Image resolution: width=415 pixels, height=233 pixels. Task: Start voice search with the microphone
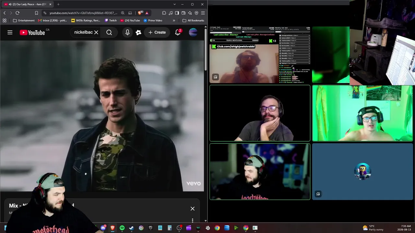pyautogui.click(x=127, y=32)
